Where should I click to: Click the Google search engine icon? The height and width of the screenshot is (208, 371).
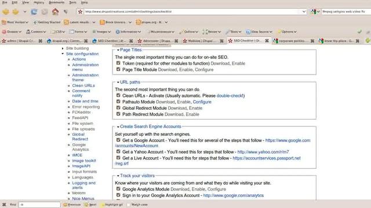[314, 12]
